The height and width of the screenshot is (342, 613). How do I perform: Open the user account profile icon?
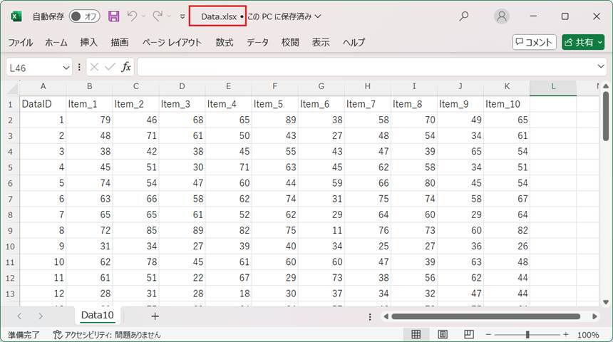503,16
